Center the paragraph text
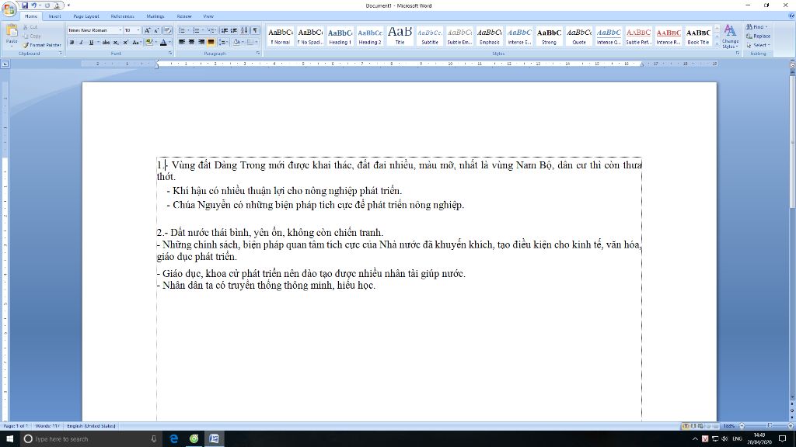The width and height of the screenshot is (796, 447). [191, 42]
